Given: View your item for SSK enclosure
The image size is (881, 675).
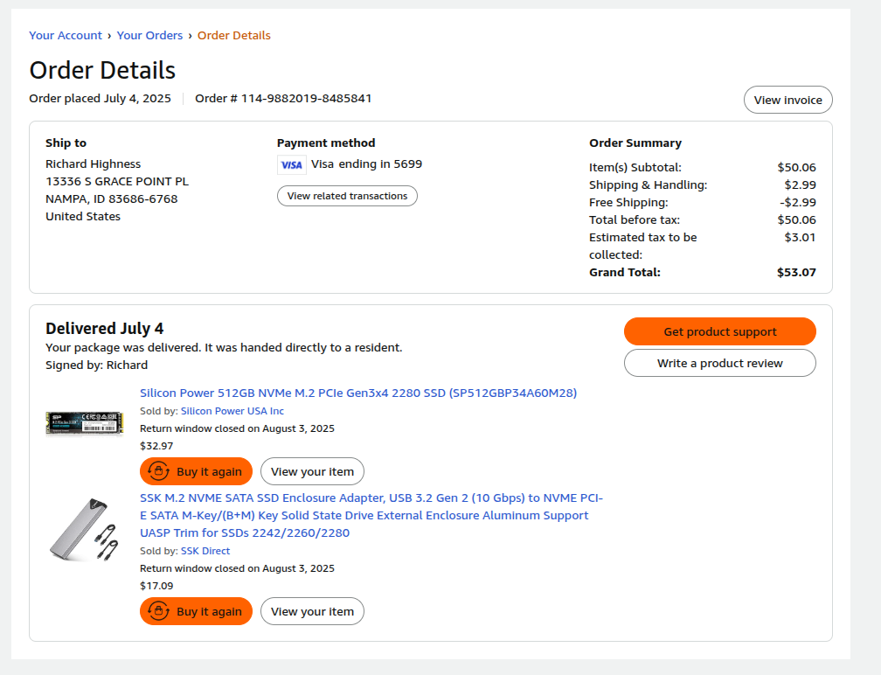Looking at the screenshot, I should pos(312,611).
